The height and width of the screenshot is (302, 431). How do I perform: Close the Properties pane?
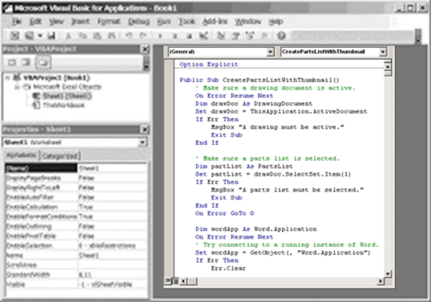(x=145, y=129)
